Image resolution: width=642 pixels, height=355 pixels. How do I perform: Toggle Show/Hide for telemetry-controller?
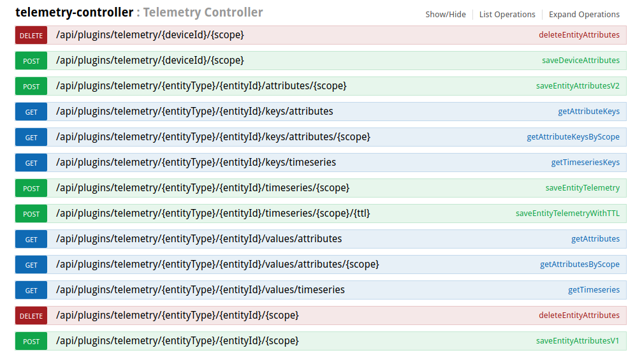pos(446,14)
